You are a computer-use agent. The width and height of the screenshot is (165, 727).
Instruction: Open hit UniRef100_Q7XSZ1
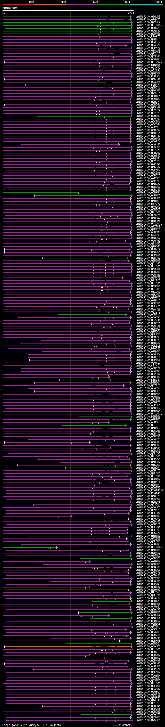coord(148,45)
